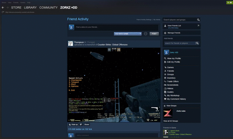Viewport: 233px width, 139px height.
Task: Open Zorkz subs group logo
Action: tap(168, 113)
